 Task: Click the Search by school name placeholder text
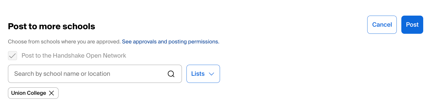pyautogui.click(x=62, y=74)
